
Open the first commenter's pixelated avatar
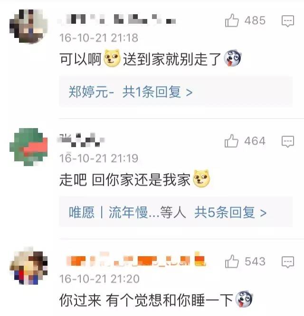coord(28,26)
